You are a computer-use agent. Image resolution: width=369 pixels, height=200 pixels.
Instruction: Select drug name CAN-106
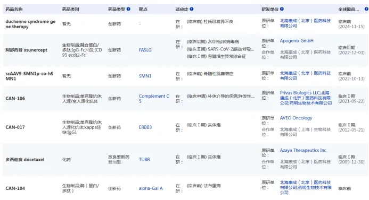pos(15,99)
